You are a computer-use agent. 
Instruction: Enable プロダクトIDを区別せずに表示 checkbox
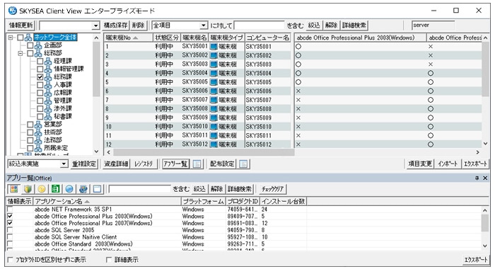(10, 260)
